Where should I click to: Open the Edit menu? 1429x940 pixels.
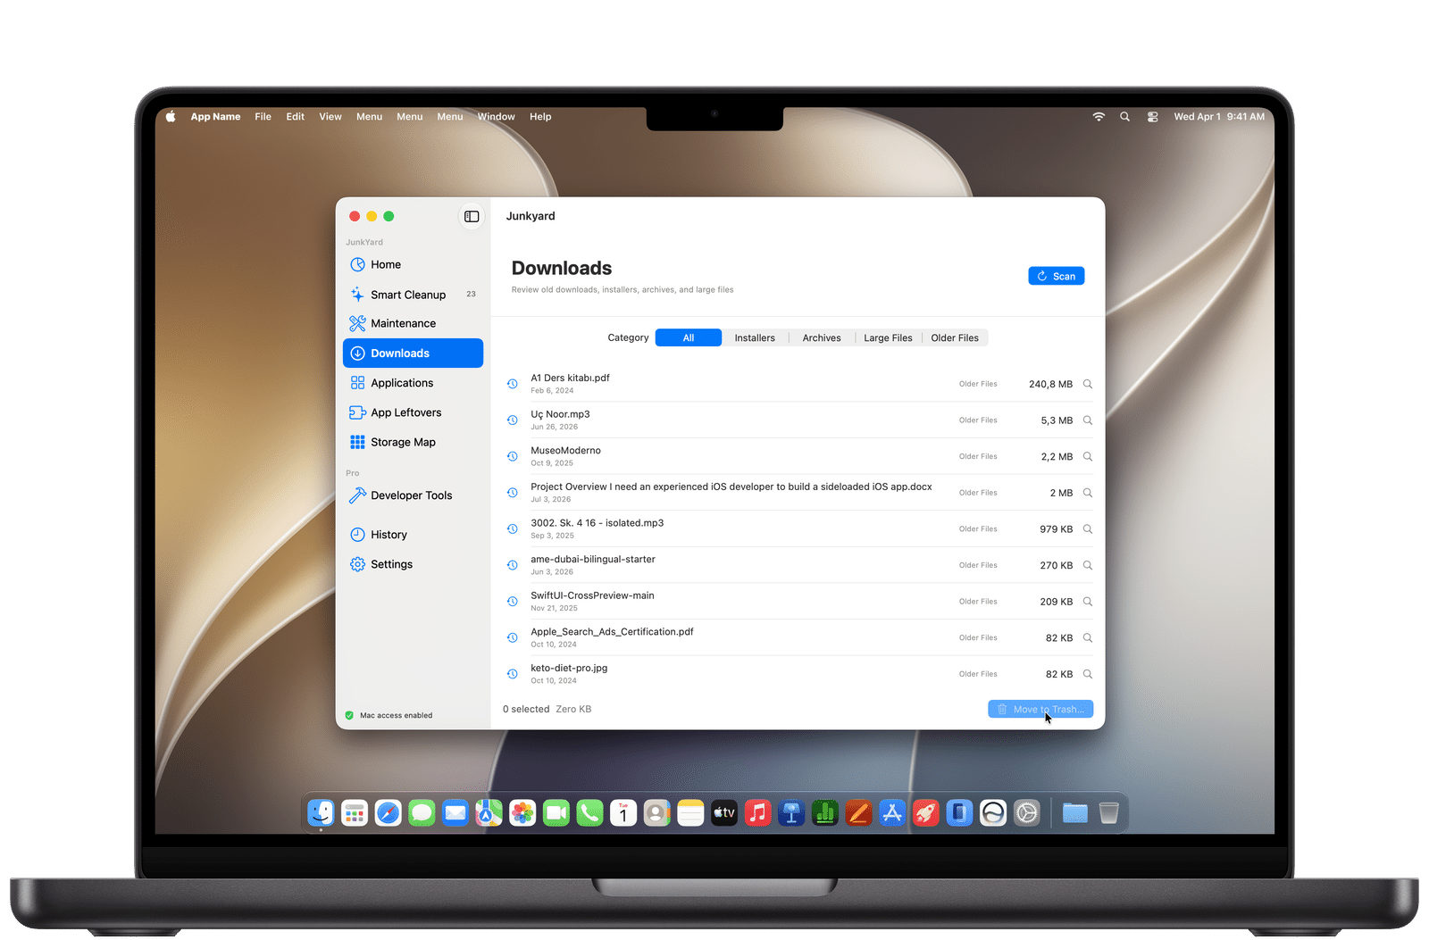[295, 116]
